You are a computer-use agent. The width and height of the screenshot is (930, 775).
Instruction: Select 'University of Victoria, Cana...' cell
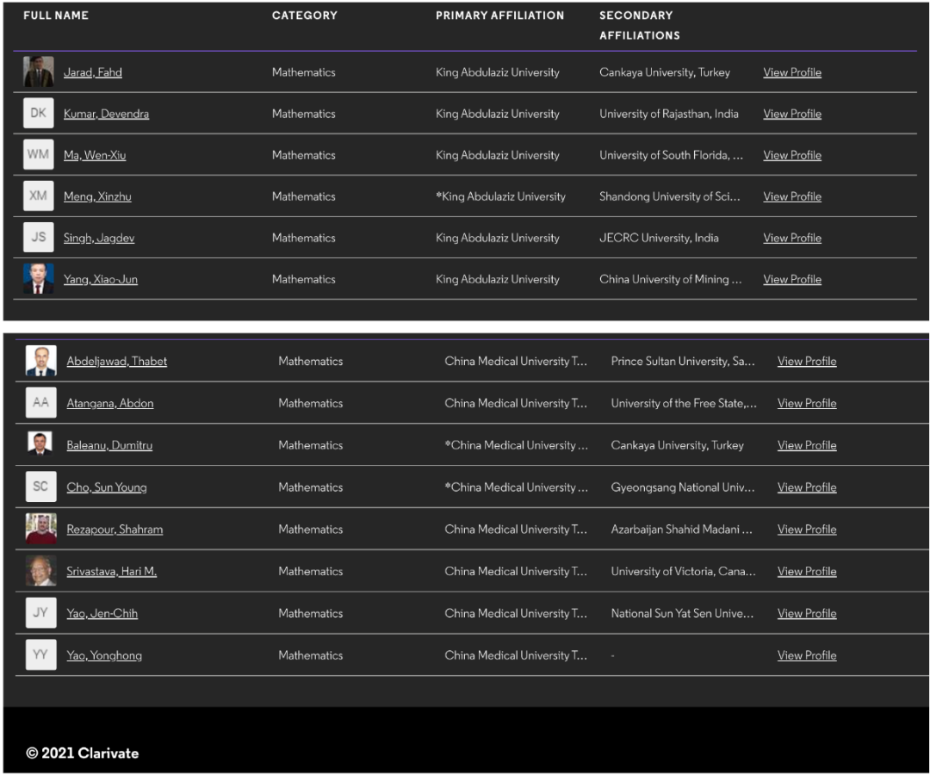[x=683, y=572]
